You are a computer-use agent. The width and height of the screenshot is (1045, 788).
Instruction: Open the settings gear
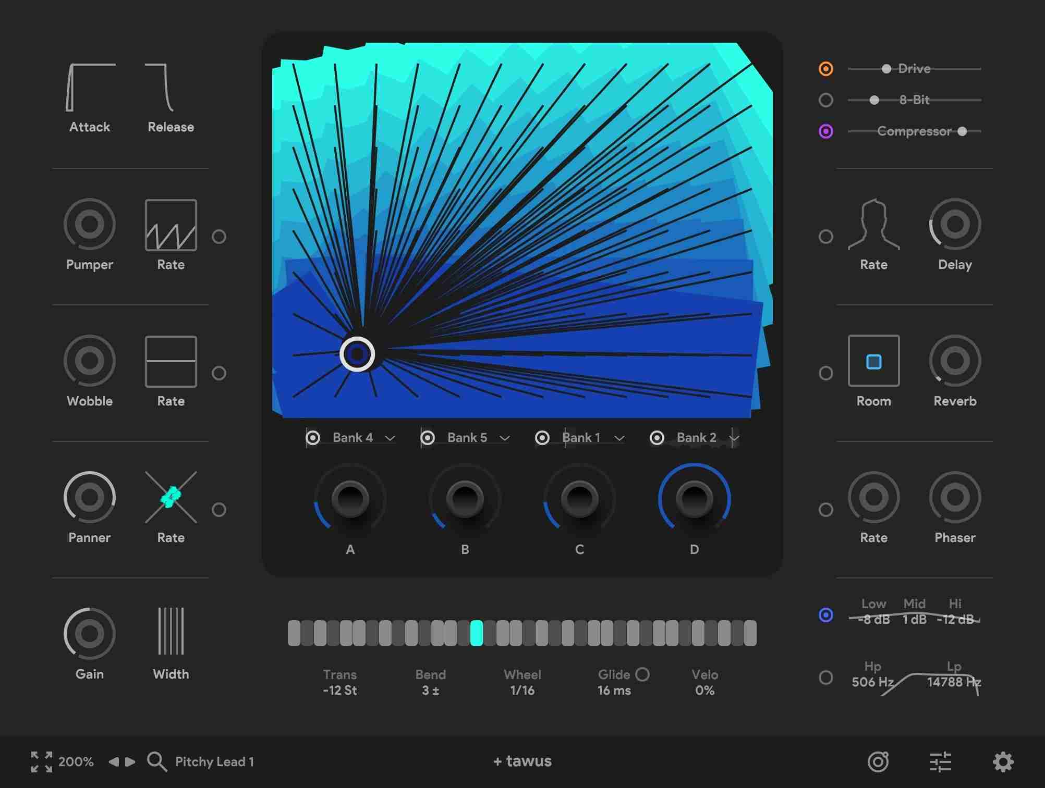click(1005, 761)
